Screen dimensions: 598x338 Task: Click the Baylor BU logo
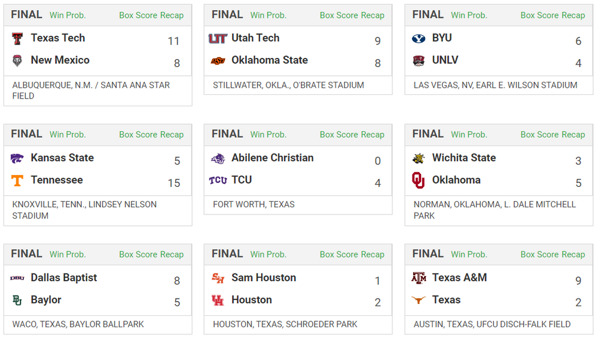point(17,300)
